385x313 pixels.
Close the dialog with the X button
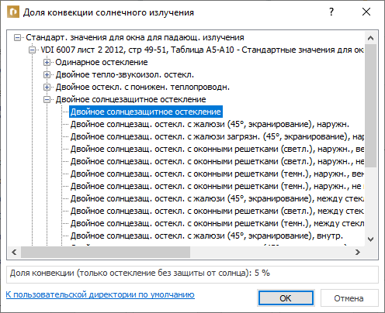click(x=366, y=12)
